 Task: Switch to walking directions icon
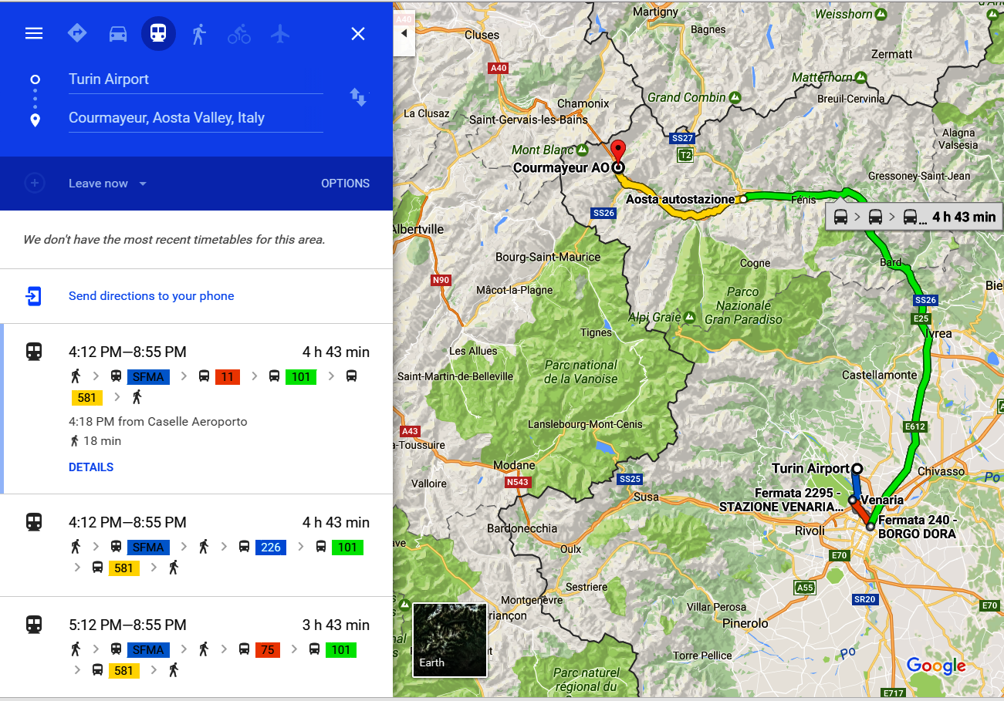(x=199, y=33)
